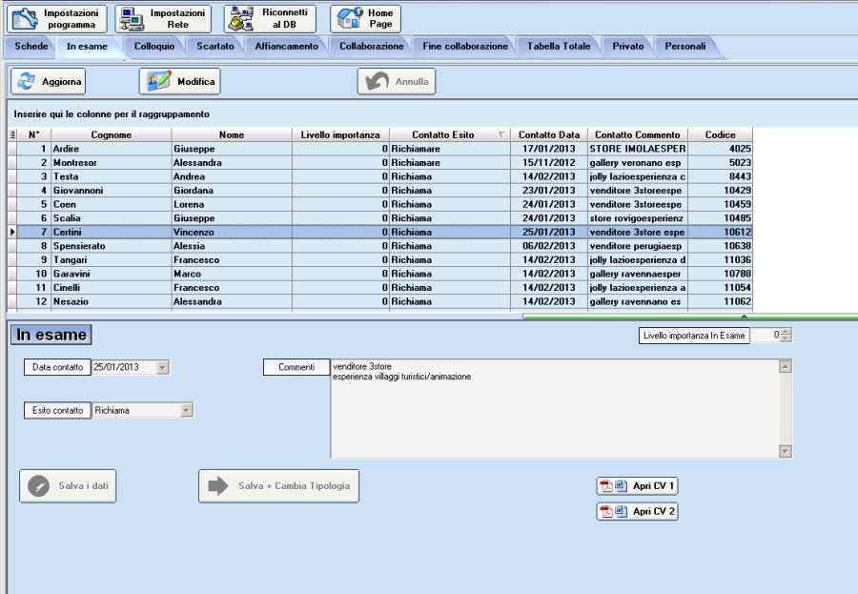Click Salva + Cambia Tipologia button

point(278,485)
